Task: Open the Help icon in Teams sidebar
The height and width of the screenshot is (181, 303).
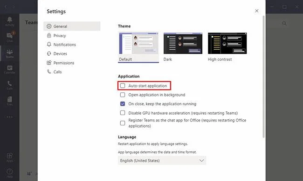Action: point(9,173)
